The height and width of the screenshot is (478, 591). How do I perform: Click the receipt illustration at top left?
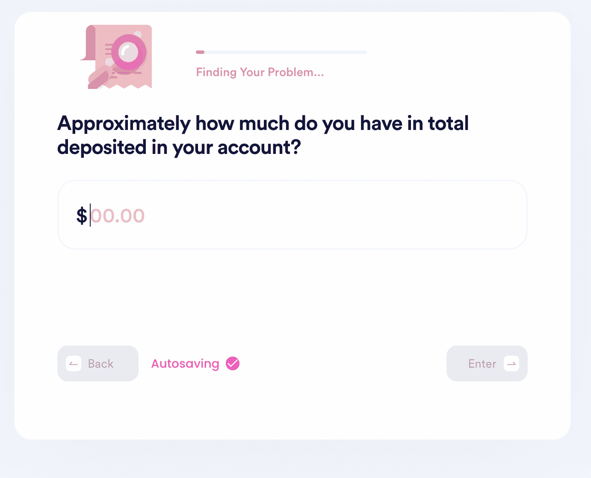tap(116, 57)
